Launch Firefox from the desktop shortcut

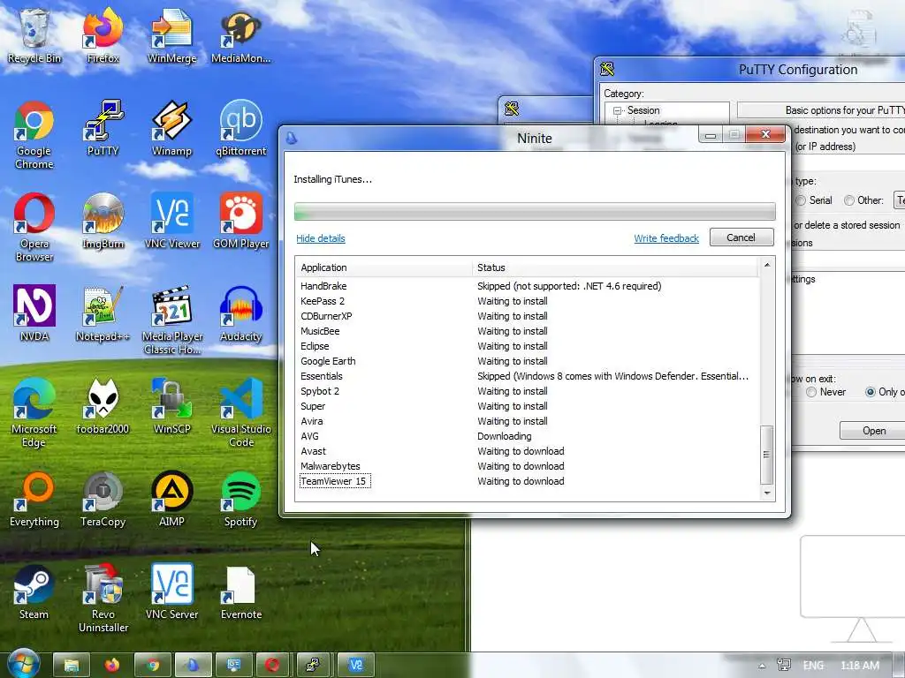pyautogui.click(x=103, y=35)
